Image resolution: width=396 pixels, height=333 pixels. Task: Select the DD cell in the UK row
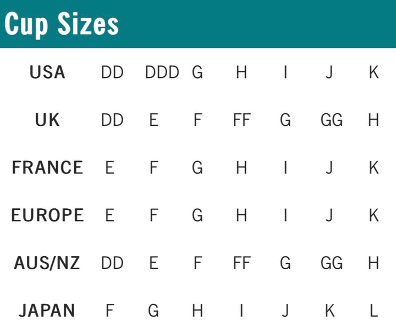tap(112, 120)
